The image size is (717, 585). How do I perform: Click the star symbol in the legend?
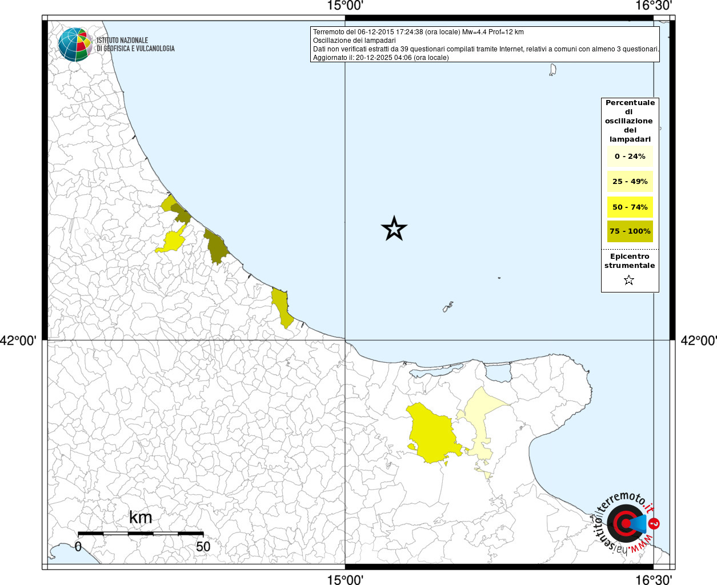pos(629,280)
